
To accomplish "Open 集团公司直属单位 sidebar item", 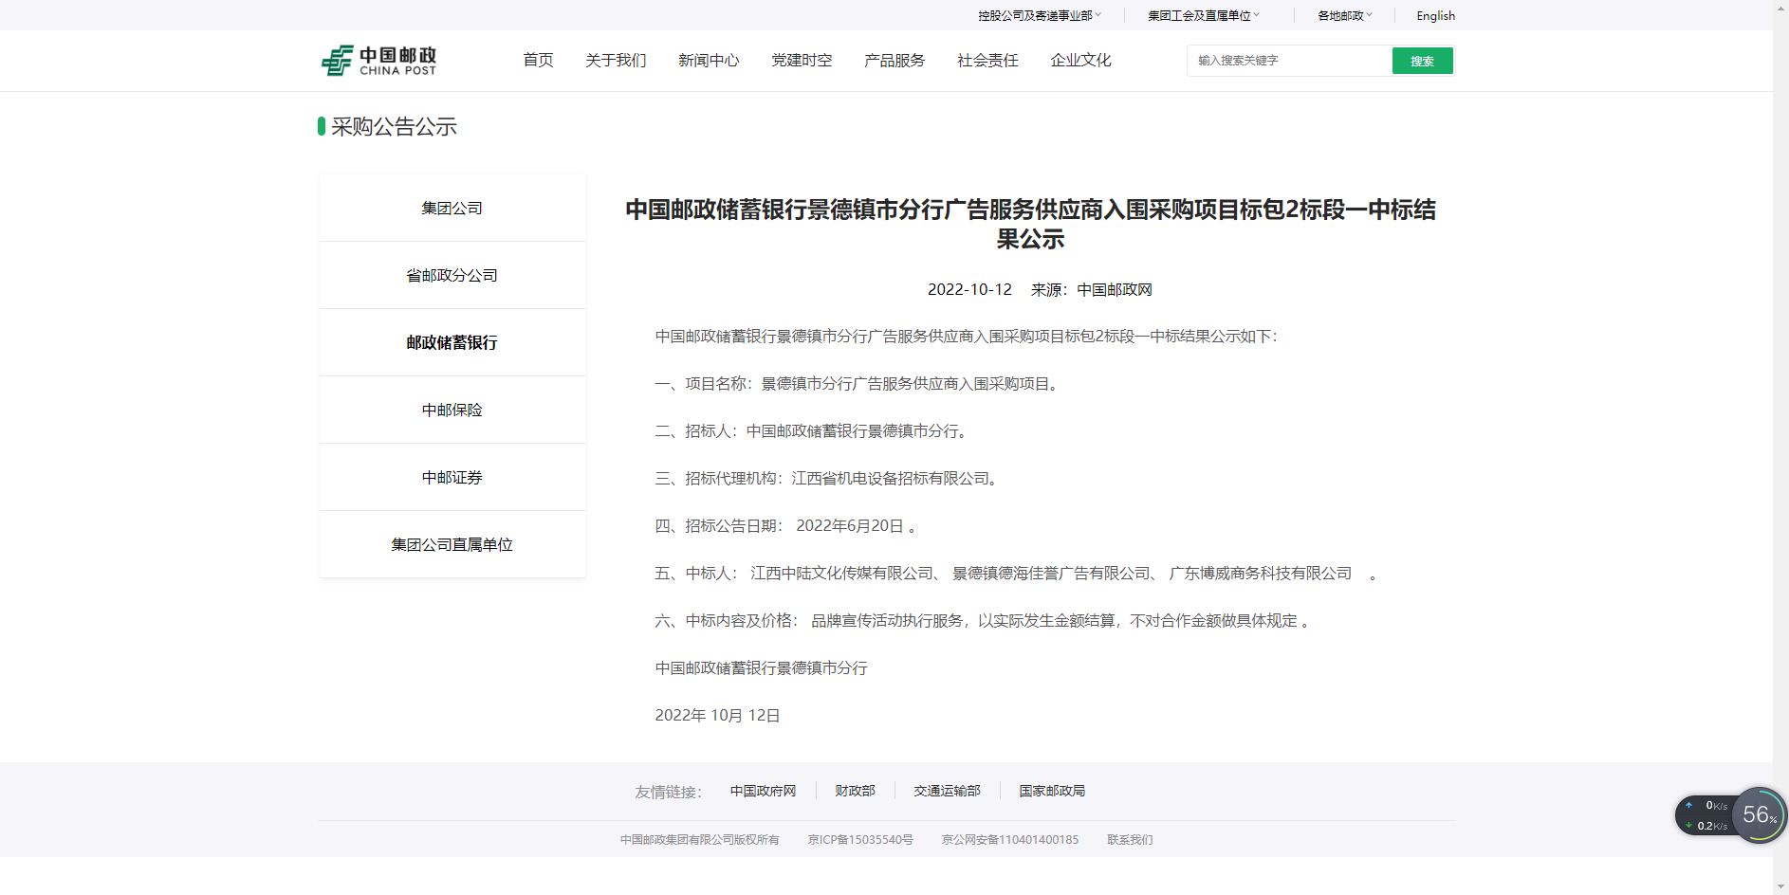I will pyautogui.click(x=452, y=545).
